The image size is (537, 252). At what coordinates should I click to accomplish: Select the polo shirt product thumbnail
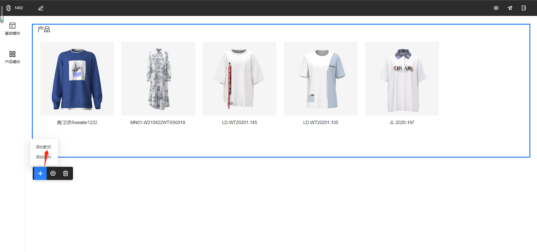[x=402, y=79]
